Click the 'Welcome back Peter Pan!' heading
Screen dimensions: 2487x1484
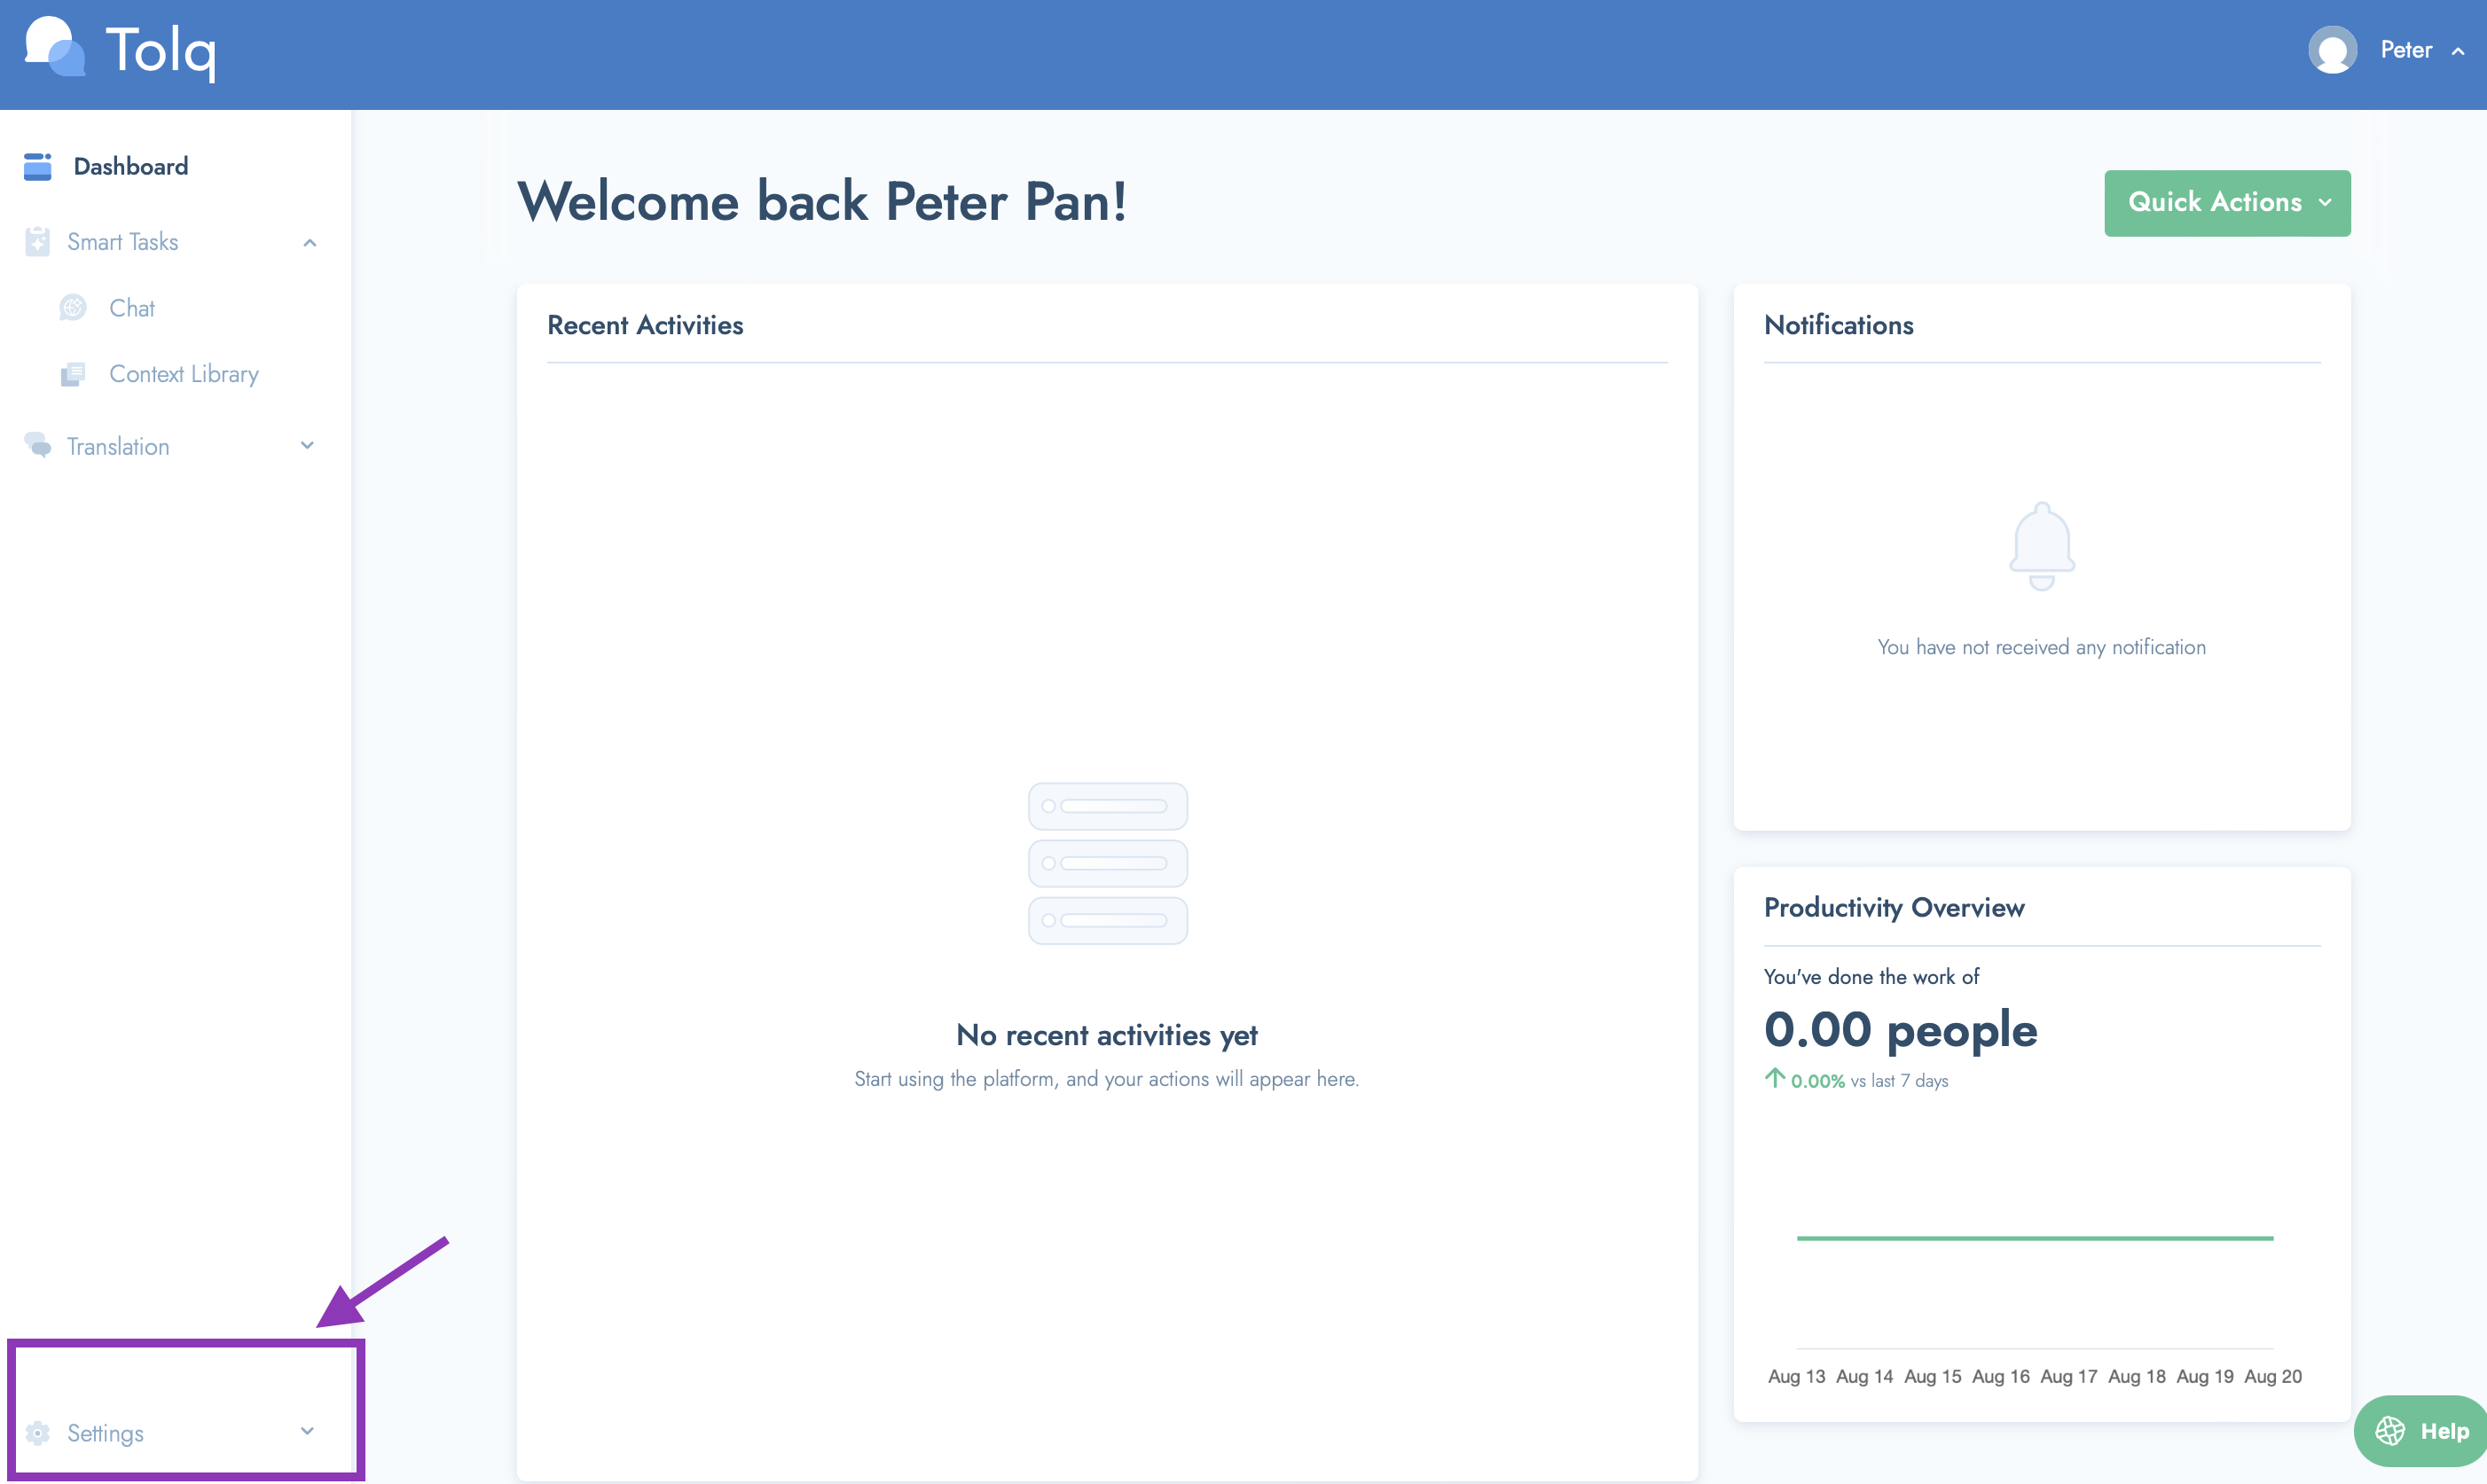(822, 201)
